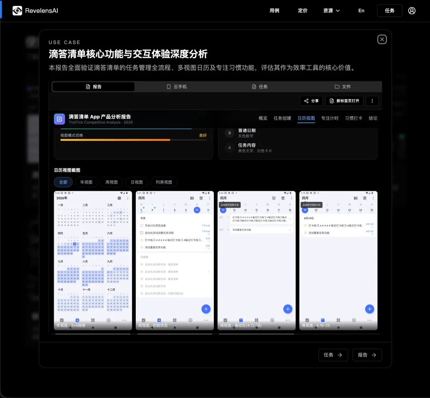Switch language with the En link
The image size is (430, 398).
361,11
